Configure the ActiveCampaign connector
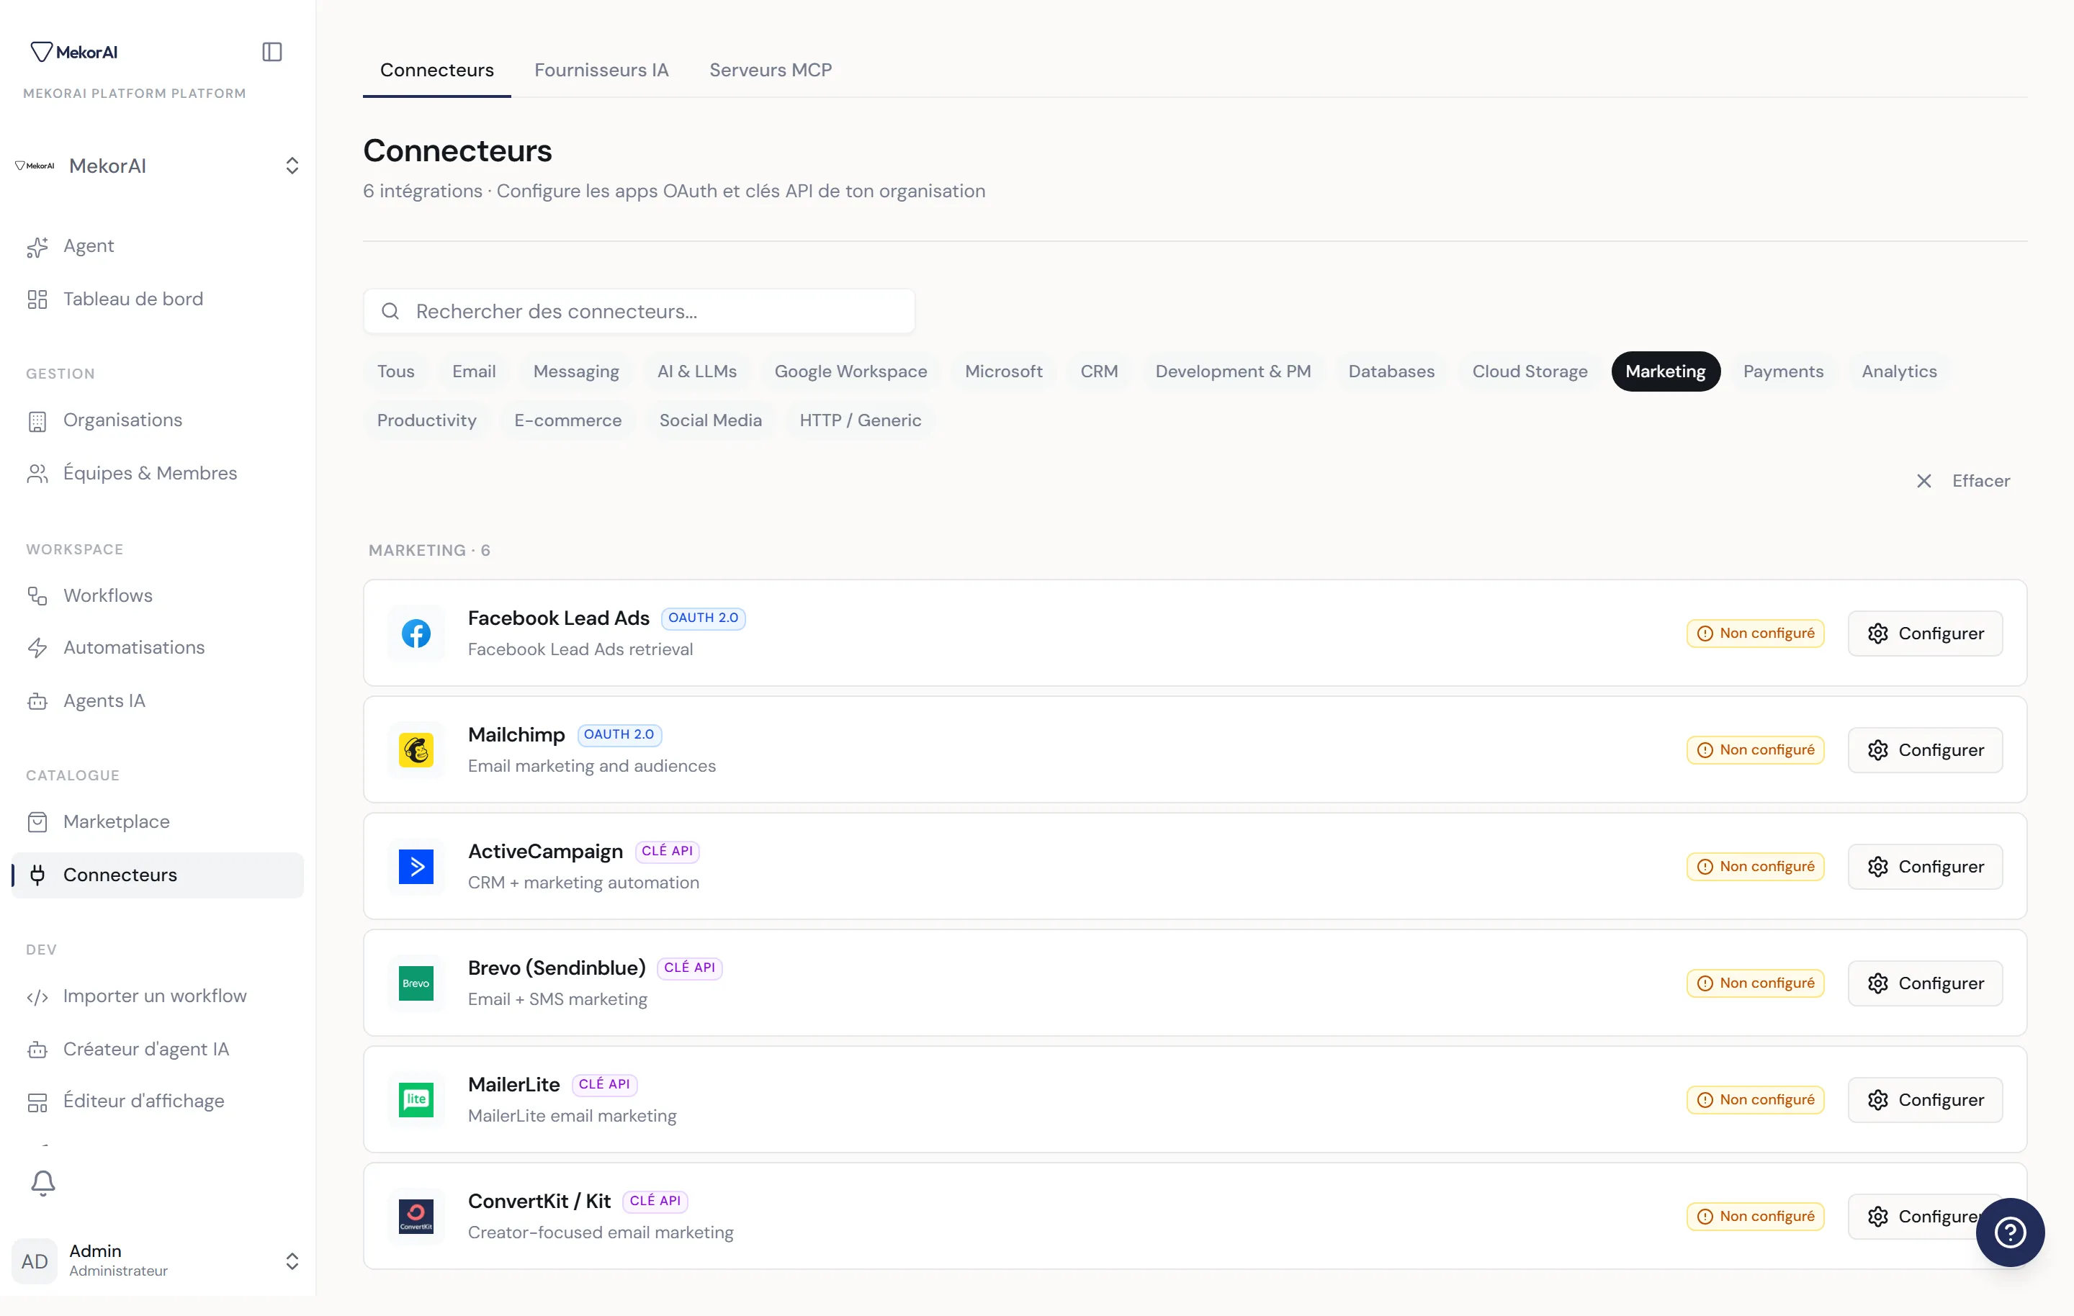 pyautogui.click(x=1925, y=867)
